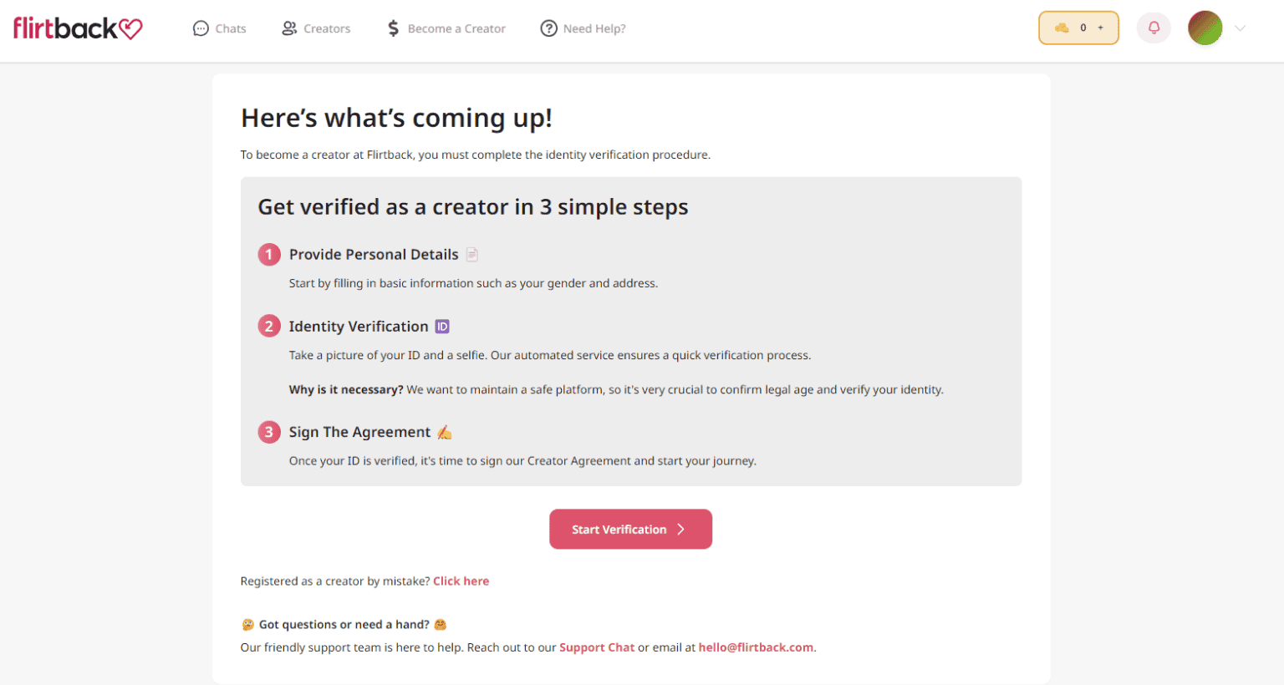Open the Support Chat link
1284x685 pixels.
click(597, 647)
